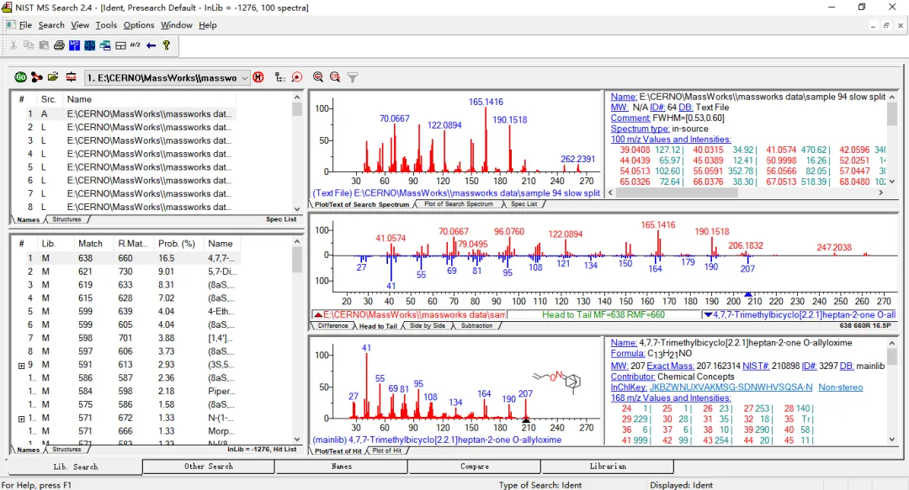Click the red circled H icon

pyautogui.click(x=258, y=77)
